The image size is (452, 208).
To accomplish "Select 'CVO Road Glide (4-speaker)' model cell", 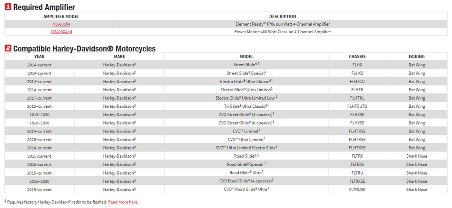I will [x=246, y=181].
